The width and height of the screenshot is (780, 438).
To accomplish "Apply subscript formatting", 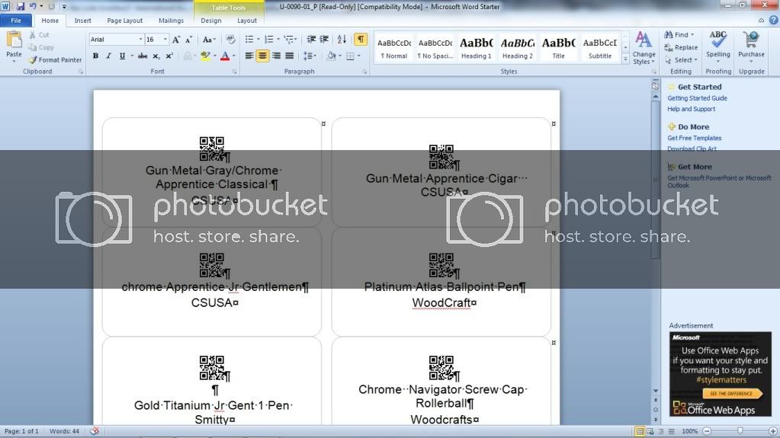I will (156, 56).
